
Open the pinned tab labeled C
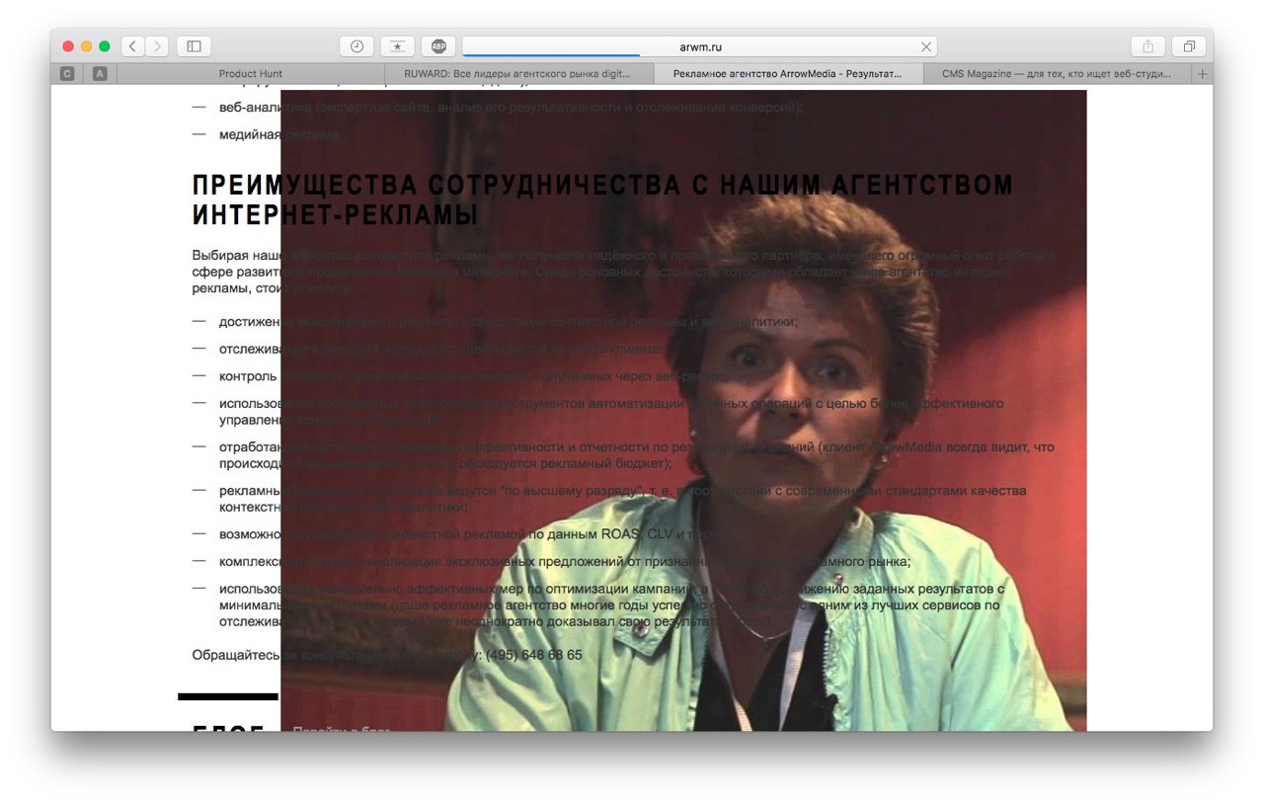click(x=67, y=74)
